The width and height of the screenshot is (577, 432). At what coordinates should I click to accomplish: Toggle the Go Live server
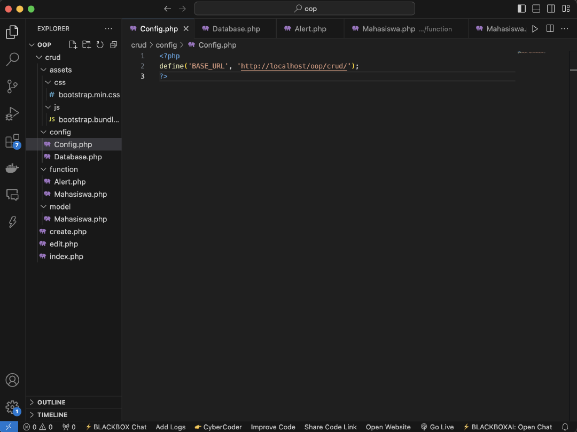click(x=437, y=427)
